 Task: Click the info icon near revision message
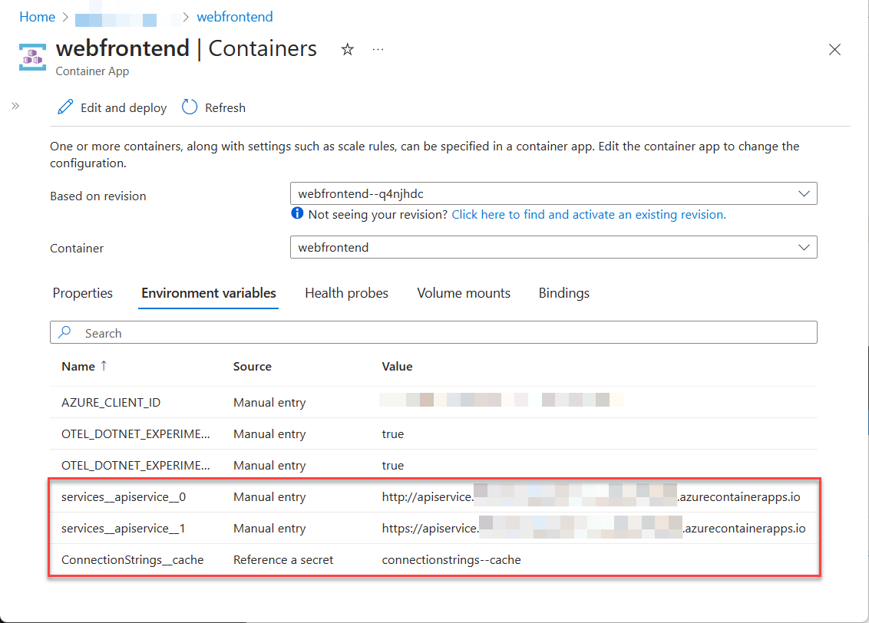click(x=298, y=214)
